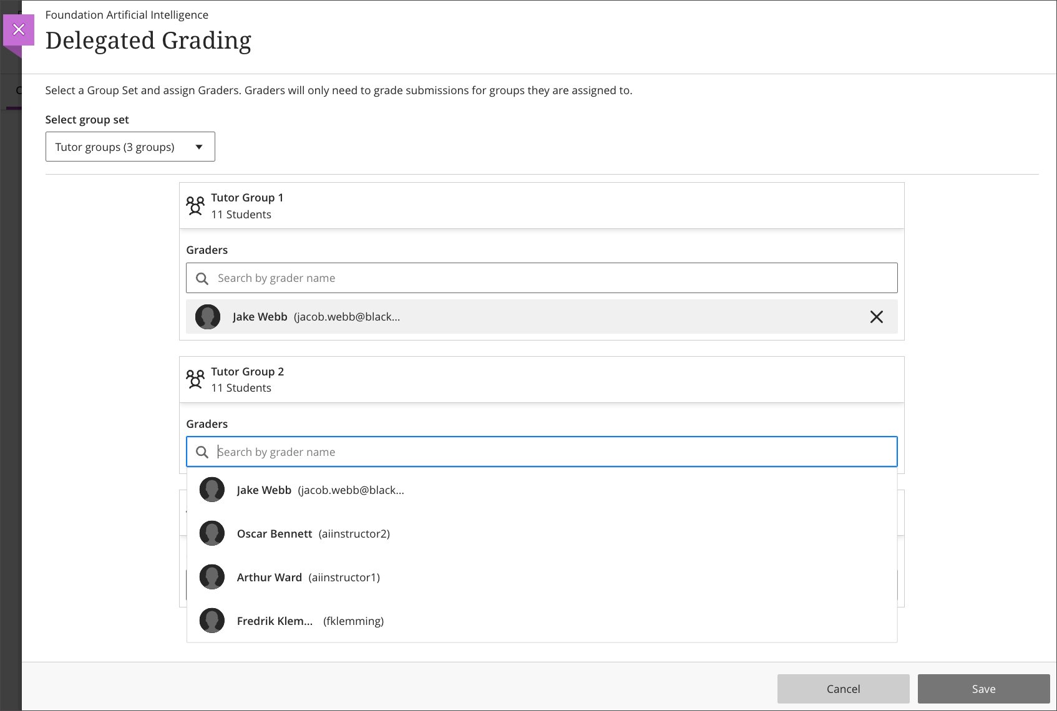Select Fredrik Klem... (fklemming) option

[x=310, y=621]
